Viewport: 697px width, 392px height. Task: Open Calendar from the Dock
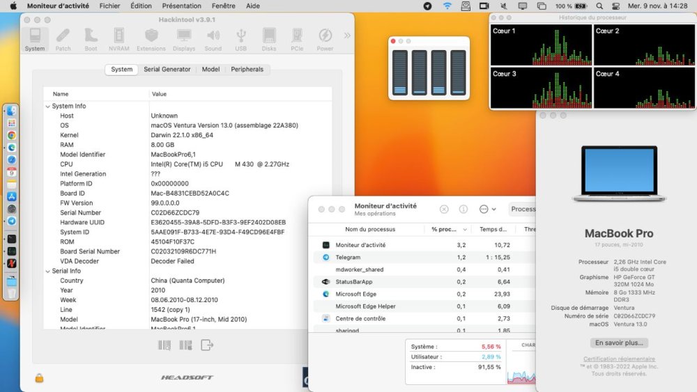(12, 172)
